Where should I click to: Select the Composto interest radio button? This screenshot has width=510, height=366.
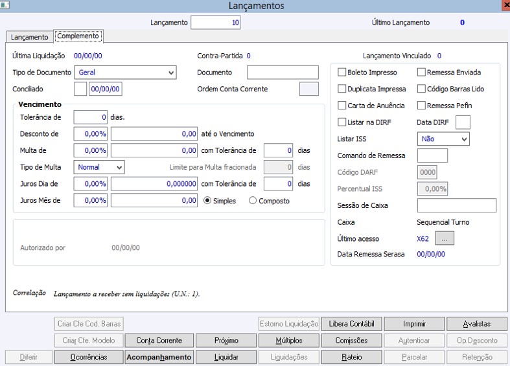pyautogui.click(x=253, y=201)
